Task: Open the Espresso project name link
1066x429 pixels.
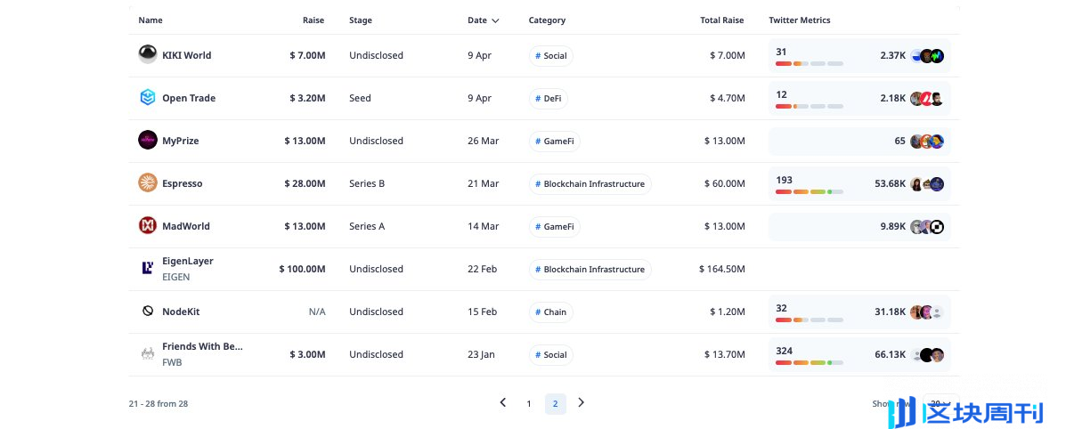Action: tap(182, 183)
